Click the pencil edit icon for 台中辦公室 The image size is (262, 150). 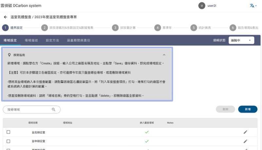tap(245, 141)
